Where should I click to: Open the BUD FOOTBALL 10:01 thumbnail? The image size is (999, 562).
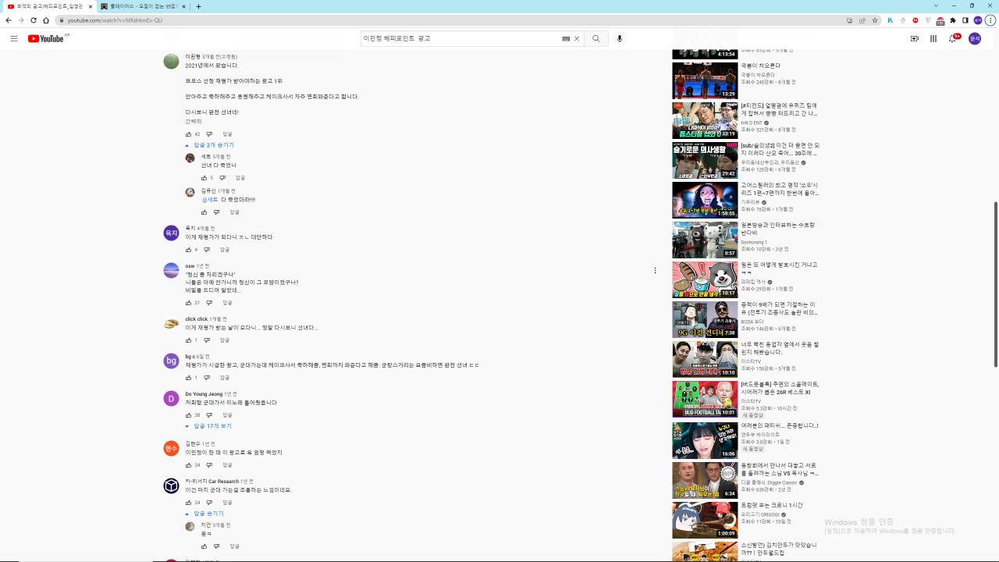click(x=705, y=399)
